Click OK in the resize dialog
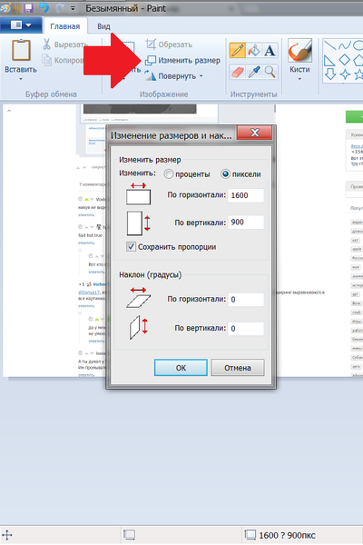Viewport: 363px width, 545px height. pos(181,368)
